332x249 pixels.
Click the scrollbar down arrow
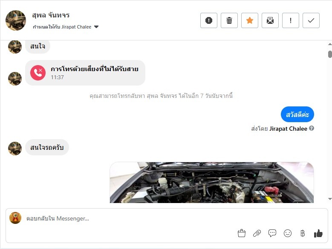[x=330, y=199]
